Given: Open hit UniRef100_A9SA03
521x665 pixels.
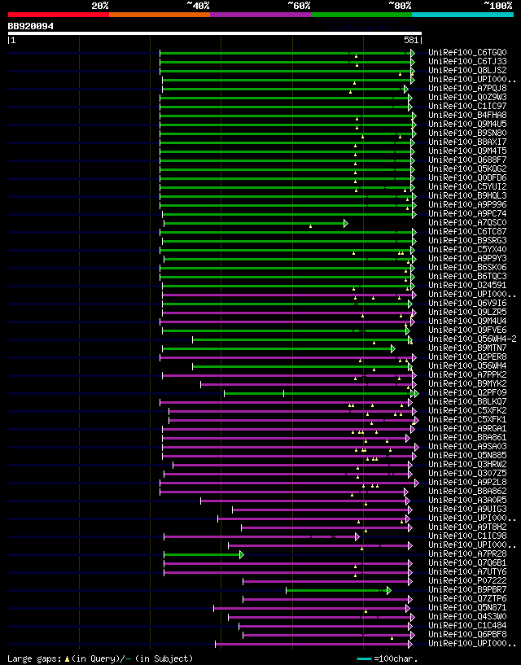Looking at the screenshot, I should pos(467,446).
